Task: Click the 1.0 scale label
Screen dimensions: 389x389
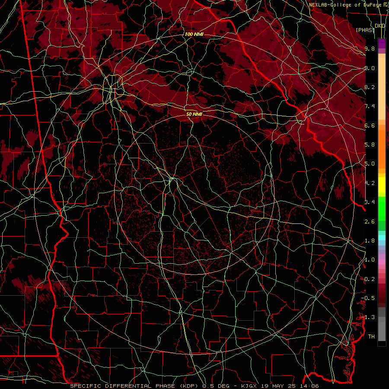Action: (x=370, y=260)
